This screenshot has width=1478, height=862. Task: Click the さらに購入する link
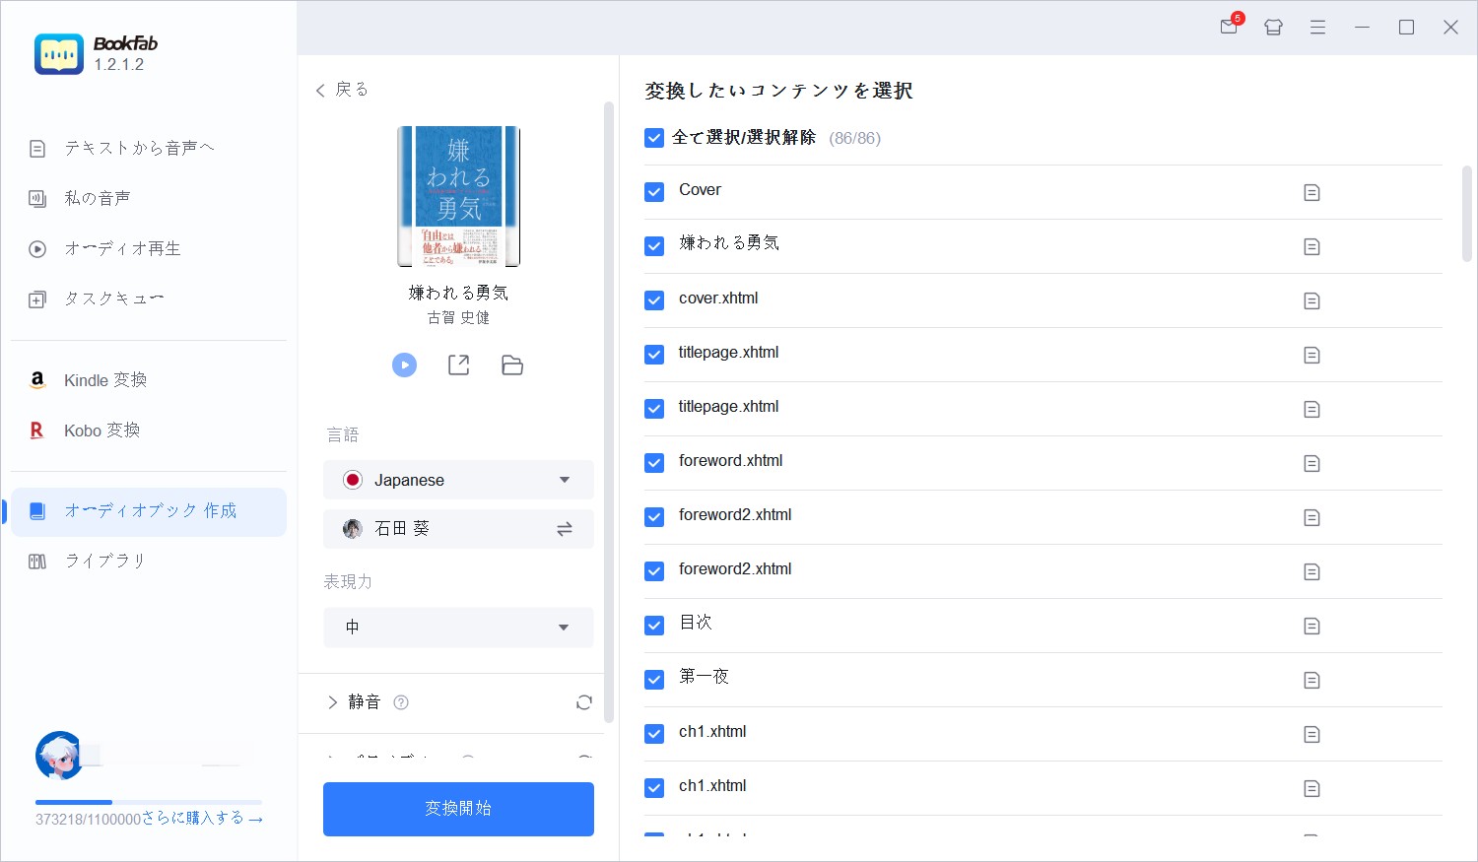202,819
